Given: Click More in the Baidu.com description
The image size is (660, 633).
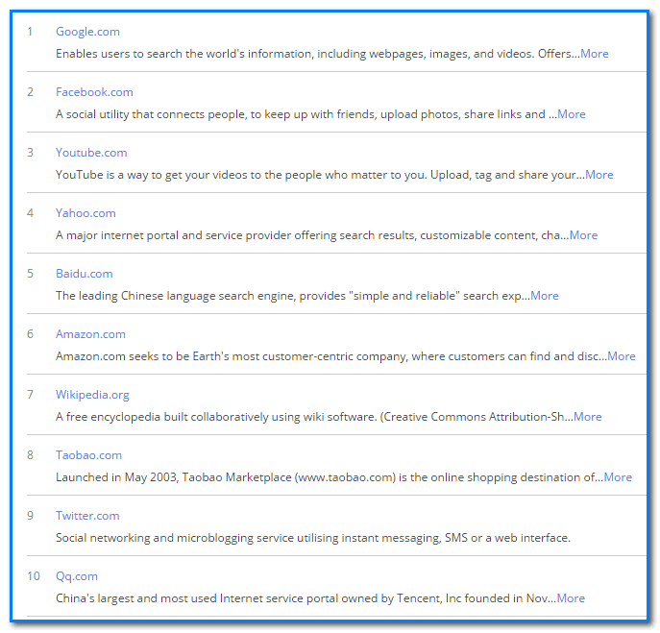Looking at the screenshot, I should point(545,296).
